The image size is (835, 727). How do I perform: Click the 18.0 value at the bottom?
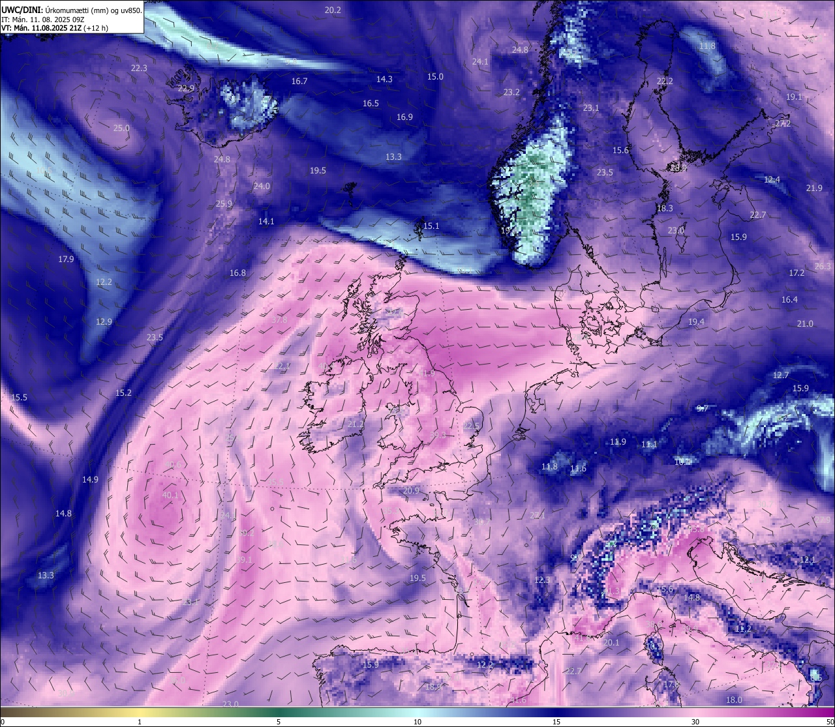click(734, 700)
